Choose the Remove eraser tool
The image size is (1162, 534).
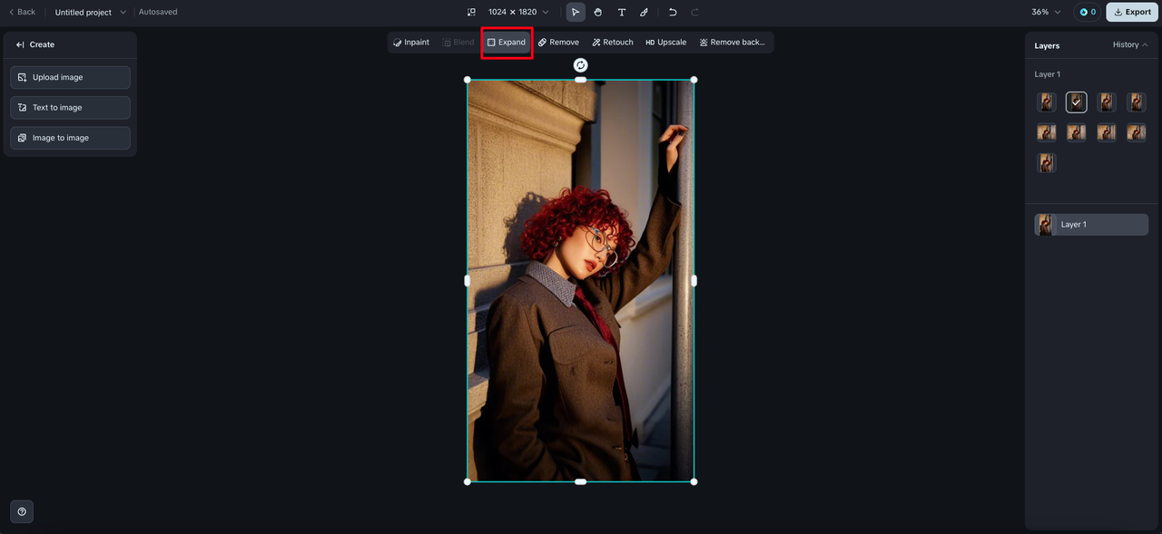point(558,43)
